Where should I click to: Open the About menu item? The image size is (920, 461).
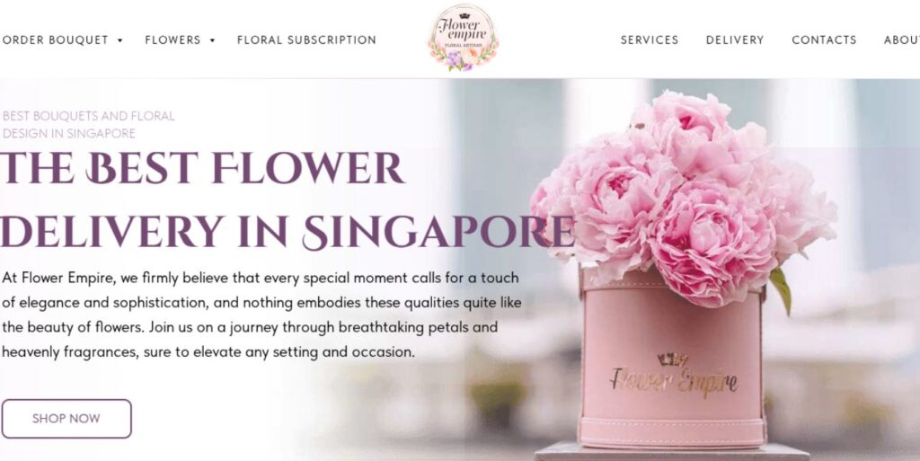(902, 40)
